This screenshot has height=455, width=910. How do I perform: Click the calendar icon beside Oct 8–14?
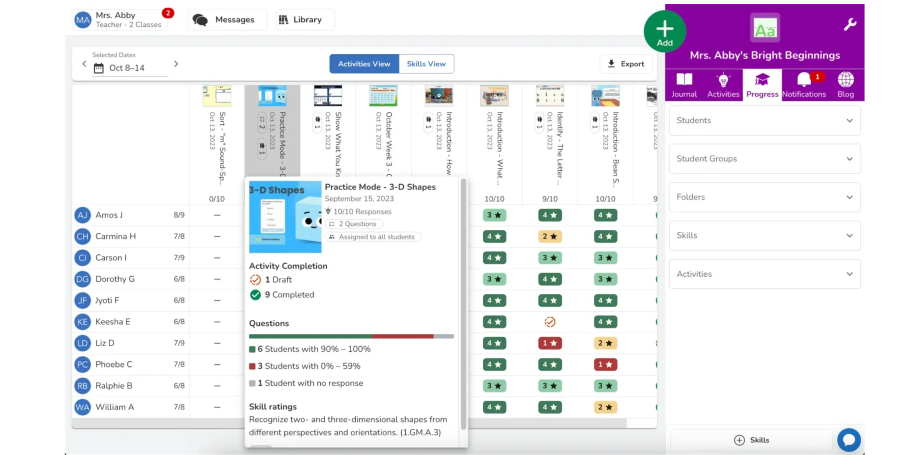point(99,68)
